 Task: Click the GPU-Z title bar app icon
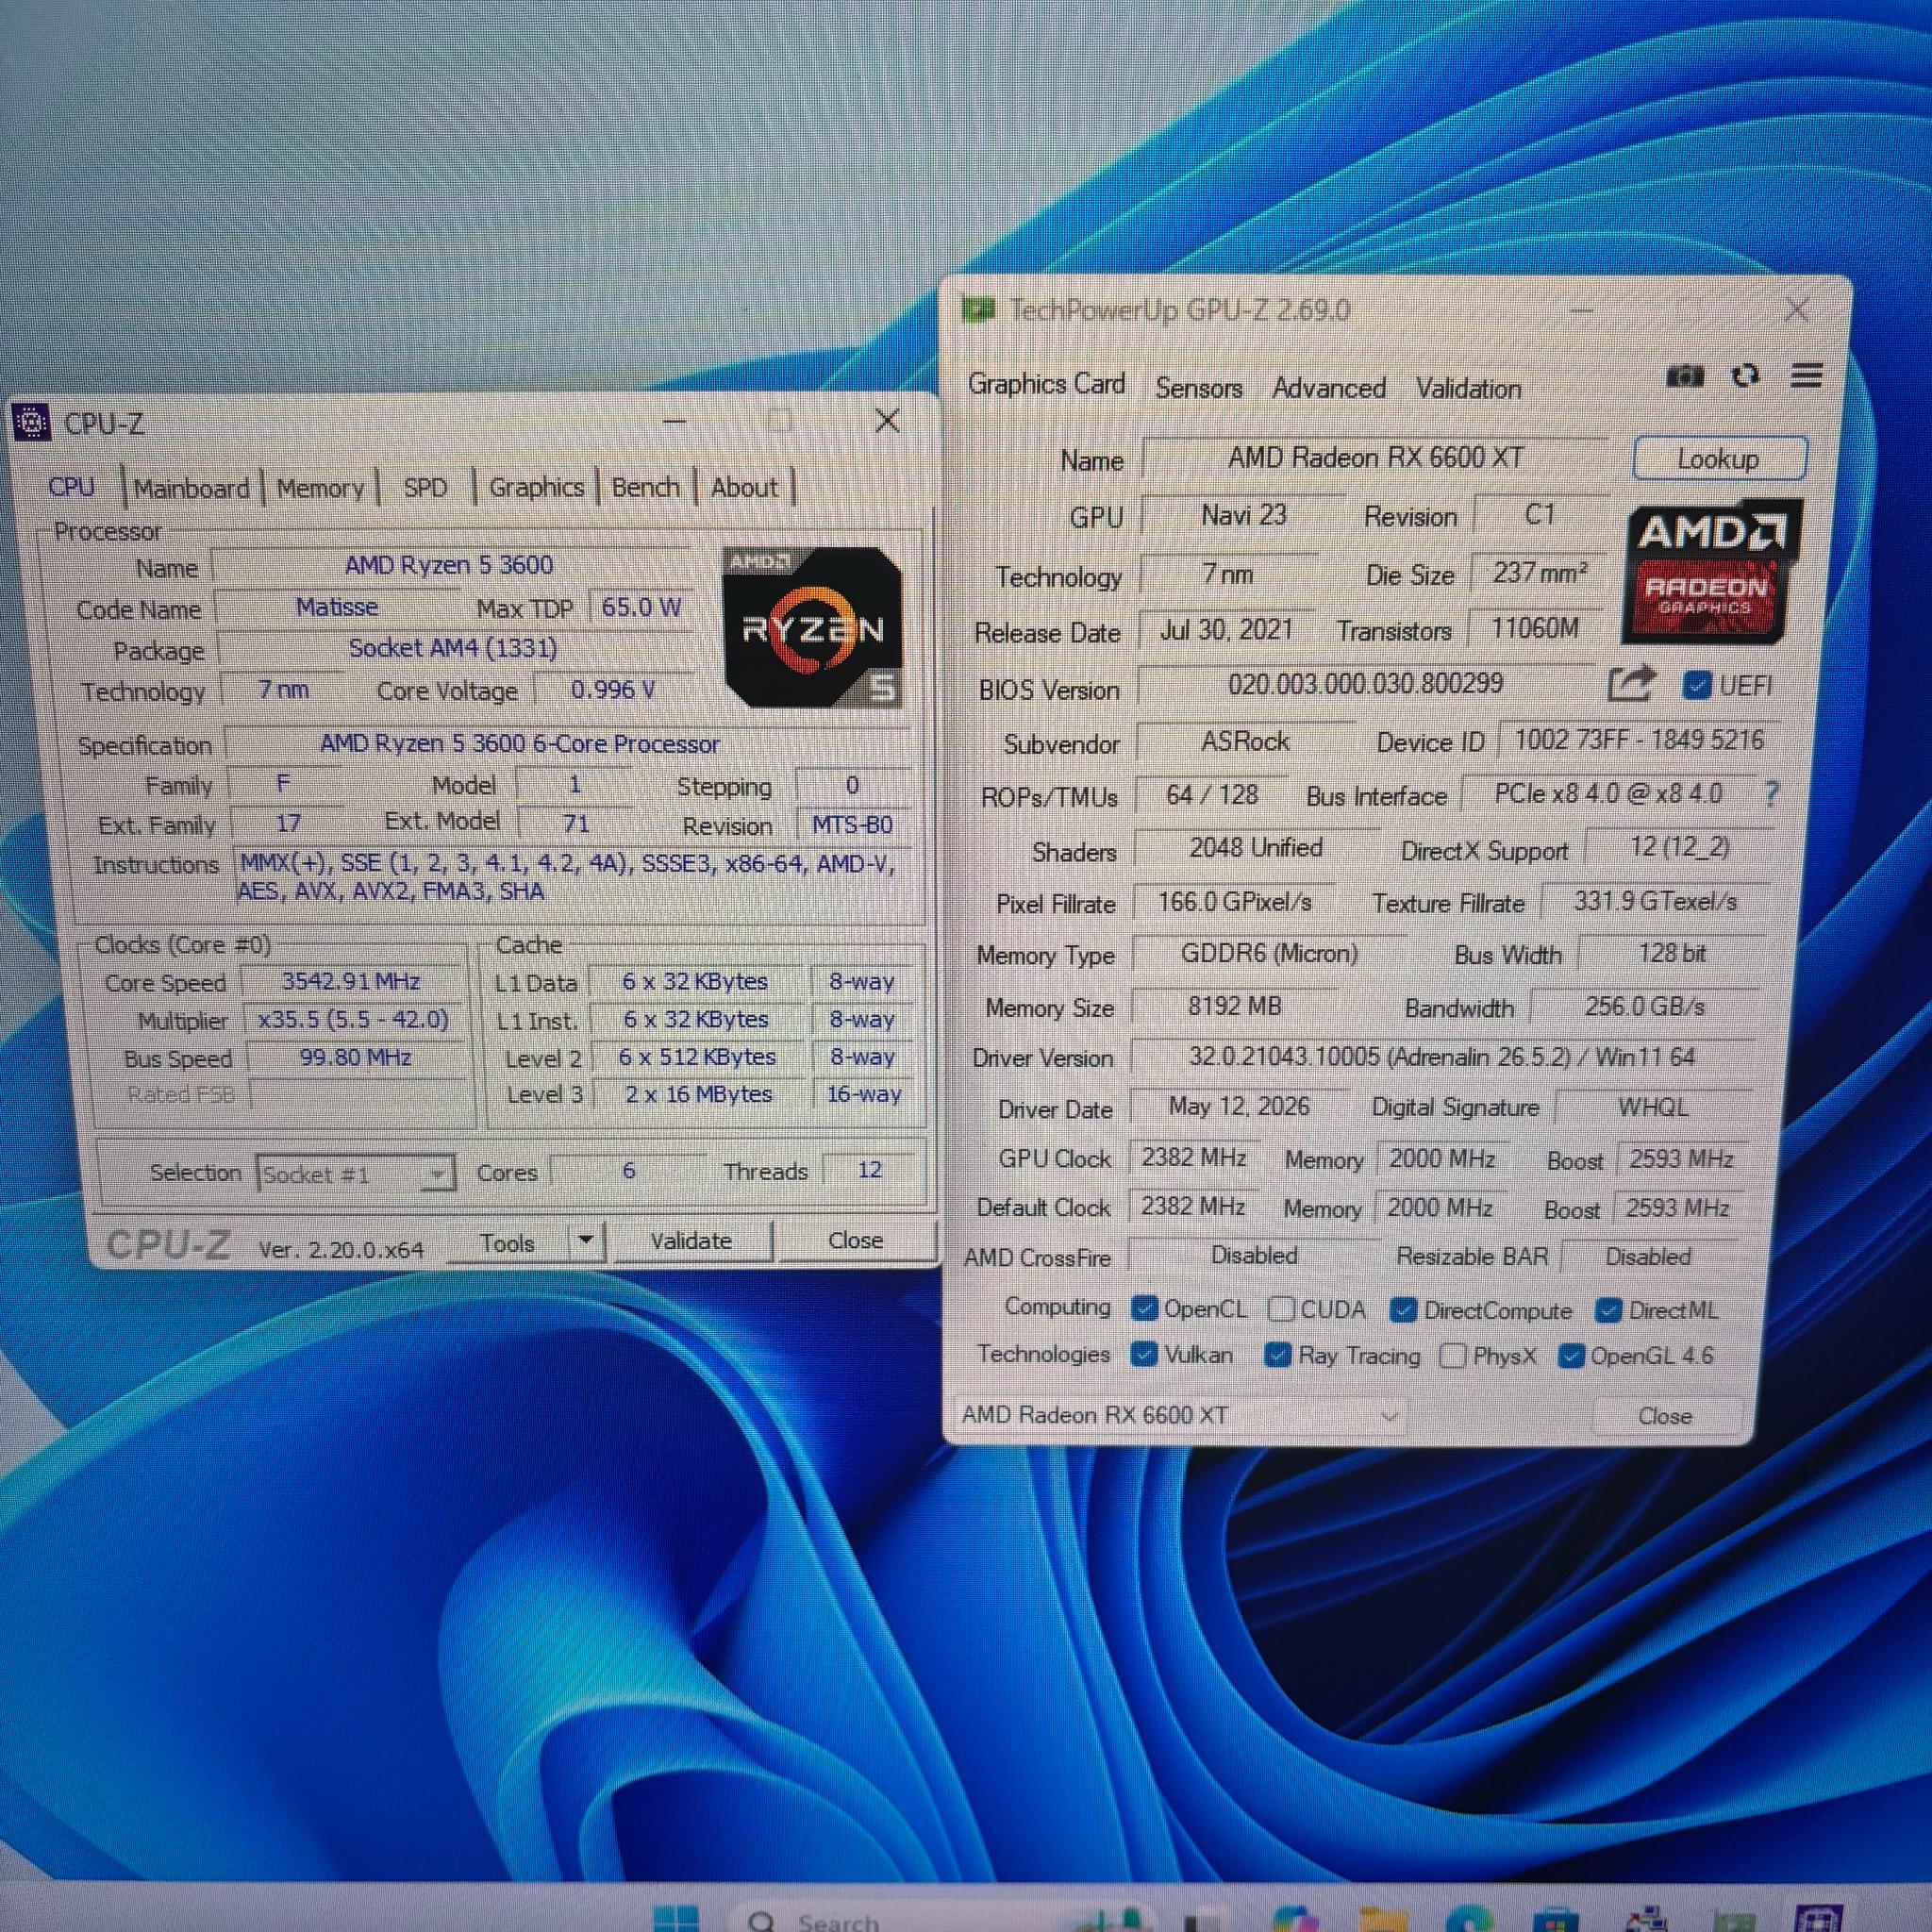click(977, 310)
